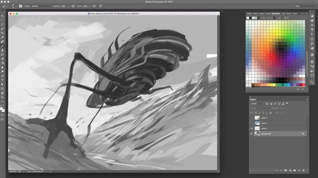Toggle lock all for layer

(x=270, y=113)
